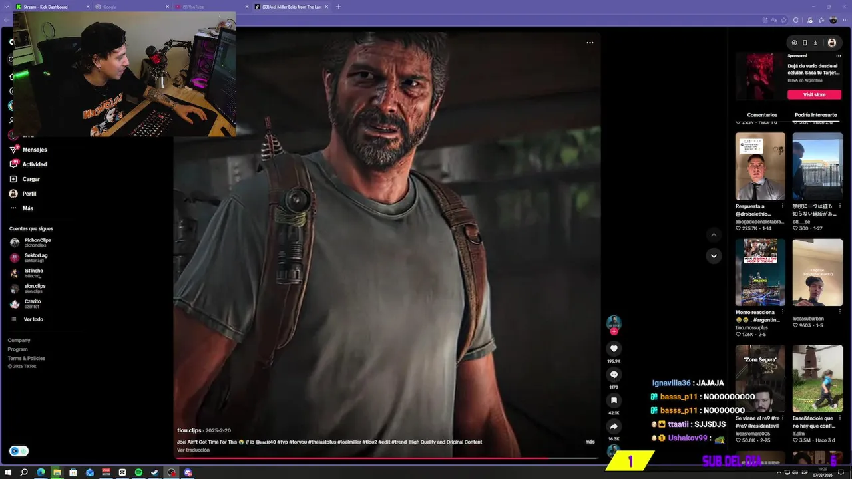
Task: Open the sponsored ad three-dot menu
Action: coord(839,56)
